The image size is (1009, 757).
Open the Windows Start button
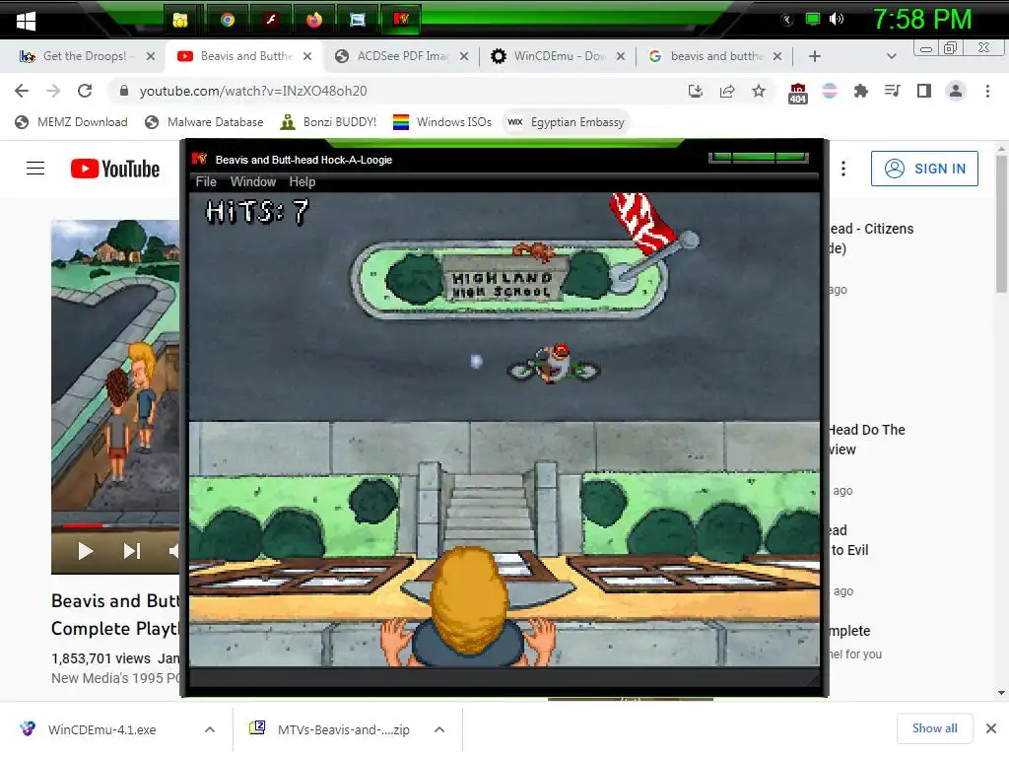tap(26, 21)
